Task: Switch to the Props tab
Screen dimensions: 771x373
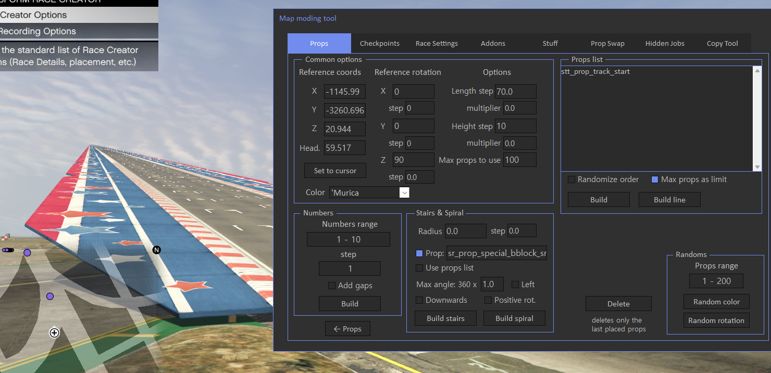Action: pyautogui.click(x=319, y=43)
